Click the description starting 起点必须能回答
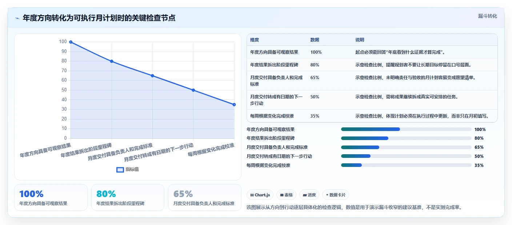Image resolution: width=512 pixels, height=225 pixels. [x=400, y=52]
